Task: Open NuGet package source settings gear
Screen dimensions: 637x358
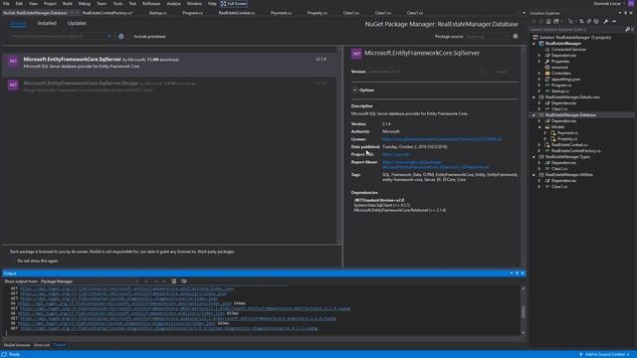Action: click(516, 36)
